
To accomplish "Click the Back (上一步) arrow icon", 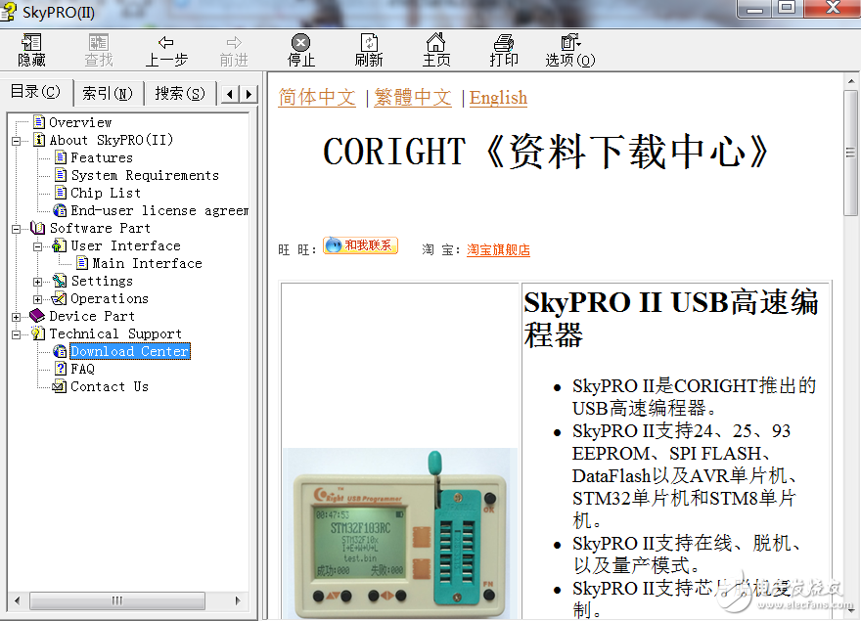I will 166,43.
